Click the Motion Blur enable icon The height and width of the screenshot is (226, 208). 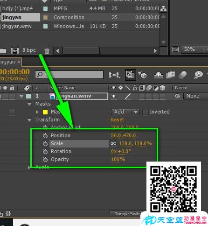click(x=182, y=75)
